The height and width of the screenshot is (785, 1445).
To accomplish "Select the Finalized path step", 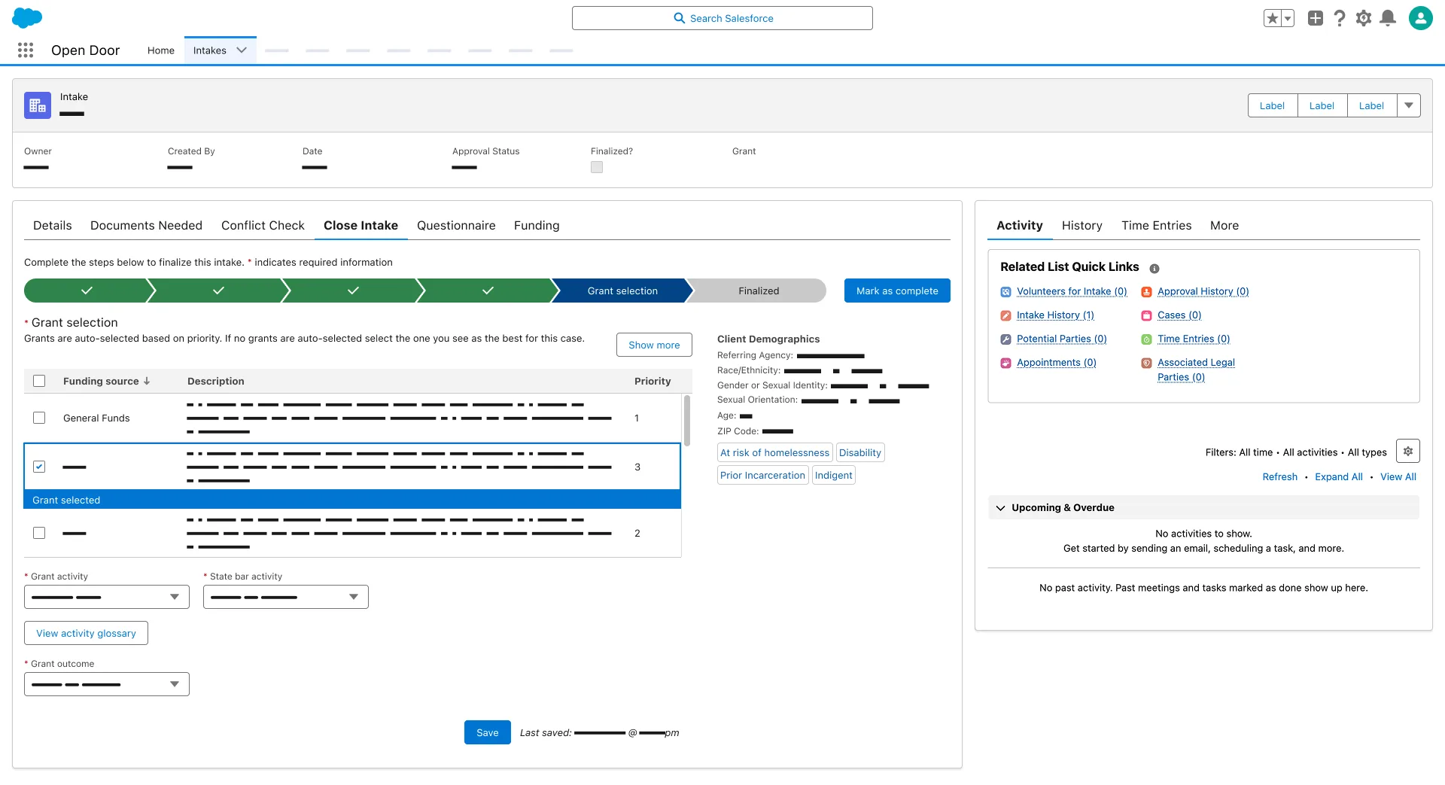I will point(759,291).
